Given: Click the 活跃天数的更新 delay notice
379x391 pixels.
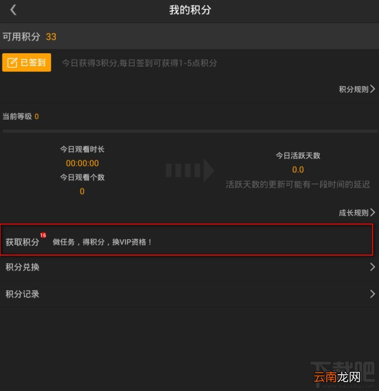Looking at the screenshot, I should coord(298,185).
